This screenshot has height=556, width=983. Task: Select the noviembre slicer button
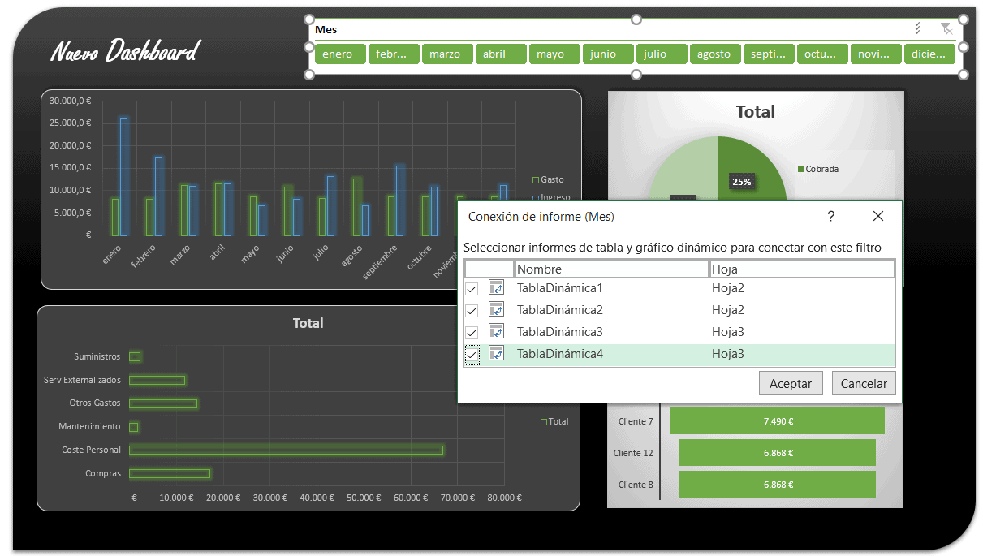(x=875, y=54)
